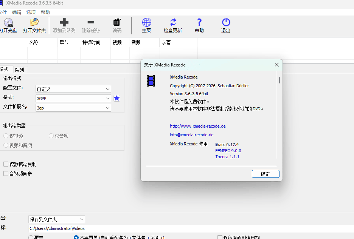The image size is (354, 239).
Task: Click the 视频 column header
Action: [x=120, y=42]
